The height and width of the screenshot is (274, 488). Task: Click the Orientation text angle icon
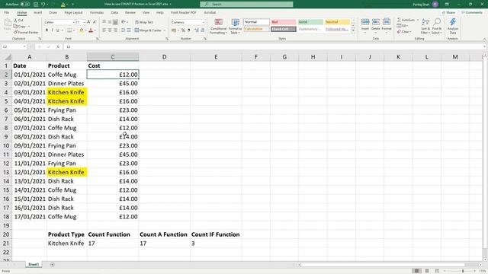(124, 22)
